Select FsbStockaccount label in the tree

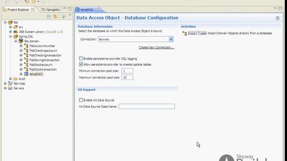pos(41,64)
